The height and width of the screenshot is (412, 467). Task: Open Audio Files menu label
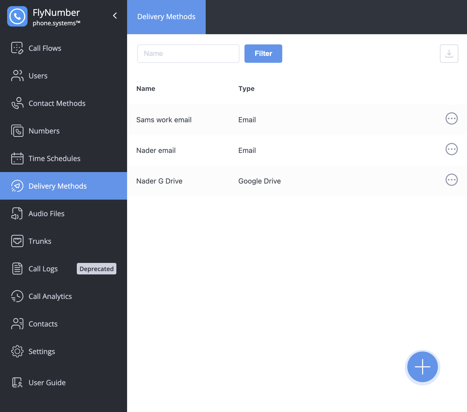tap(46, 214)
